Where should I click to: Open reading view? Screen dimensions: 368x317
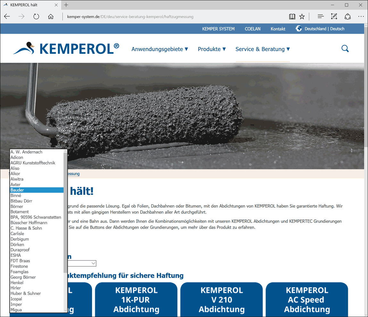(x=292, y=16)
